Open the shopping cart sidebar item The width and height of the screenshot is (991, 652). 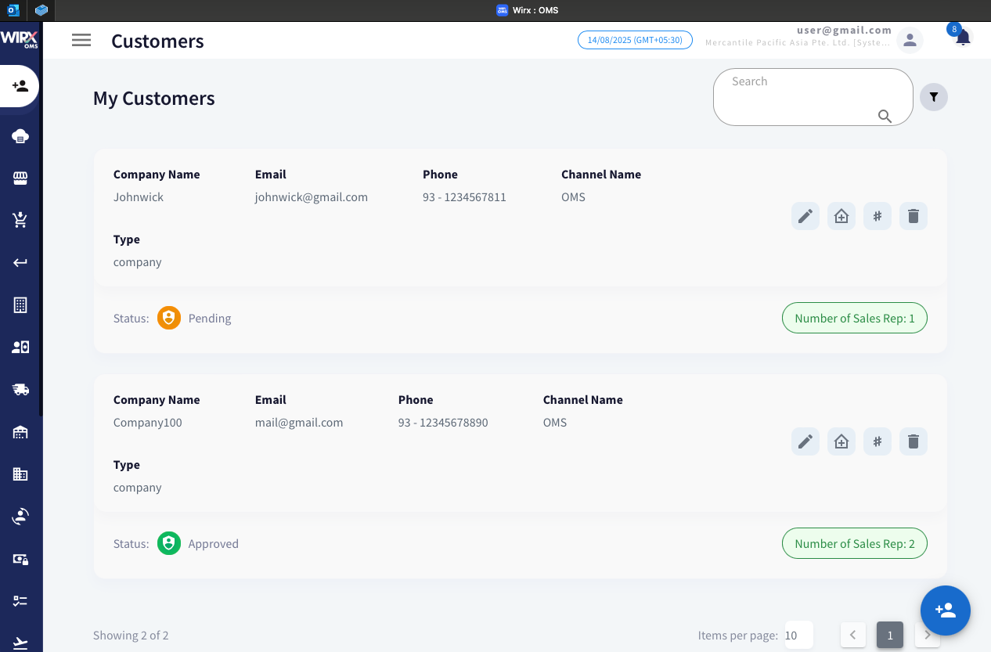pos(20,220)
